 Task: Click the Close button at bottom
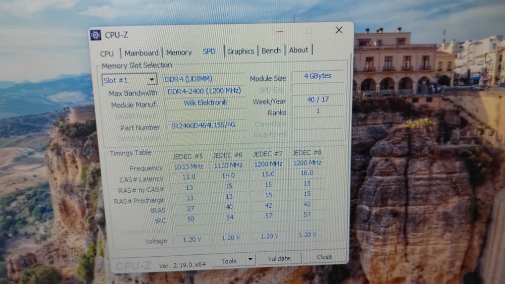click(x=324, y=257)
